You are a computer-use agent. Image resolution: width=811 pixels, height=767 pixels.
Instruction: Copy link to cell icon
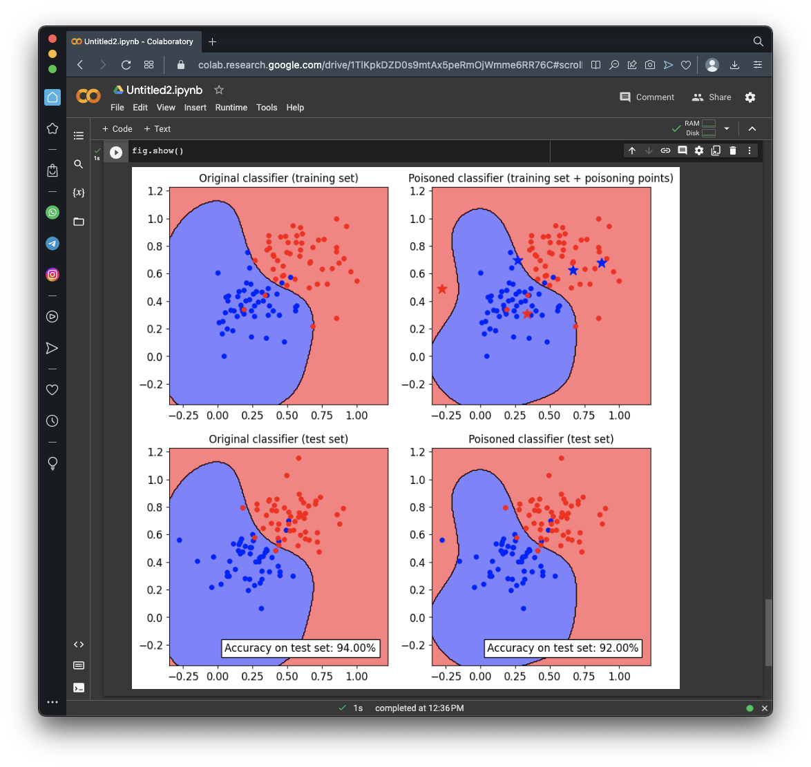(x=665, y=151)
